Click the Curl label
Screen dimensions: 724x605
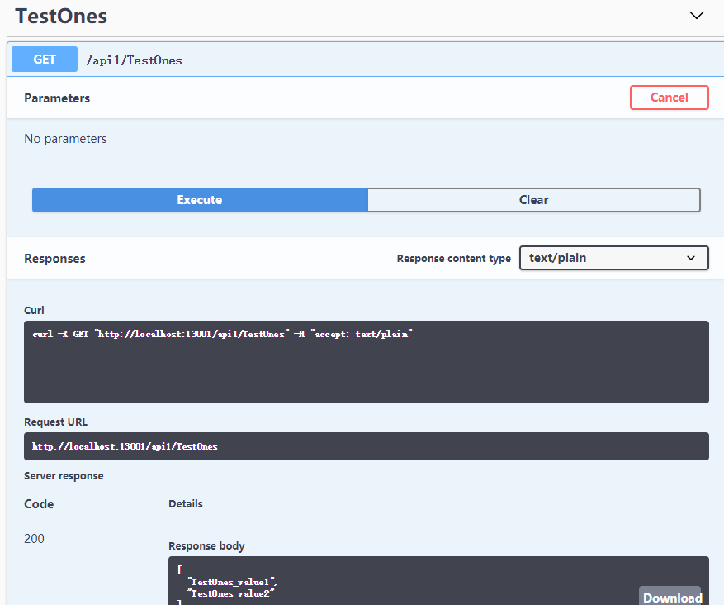coord(34,310)
